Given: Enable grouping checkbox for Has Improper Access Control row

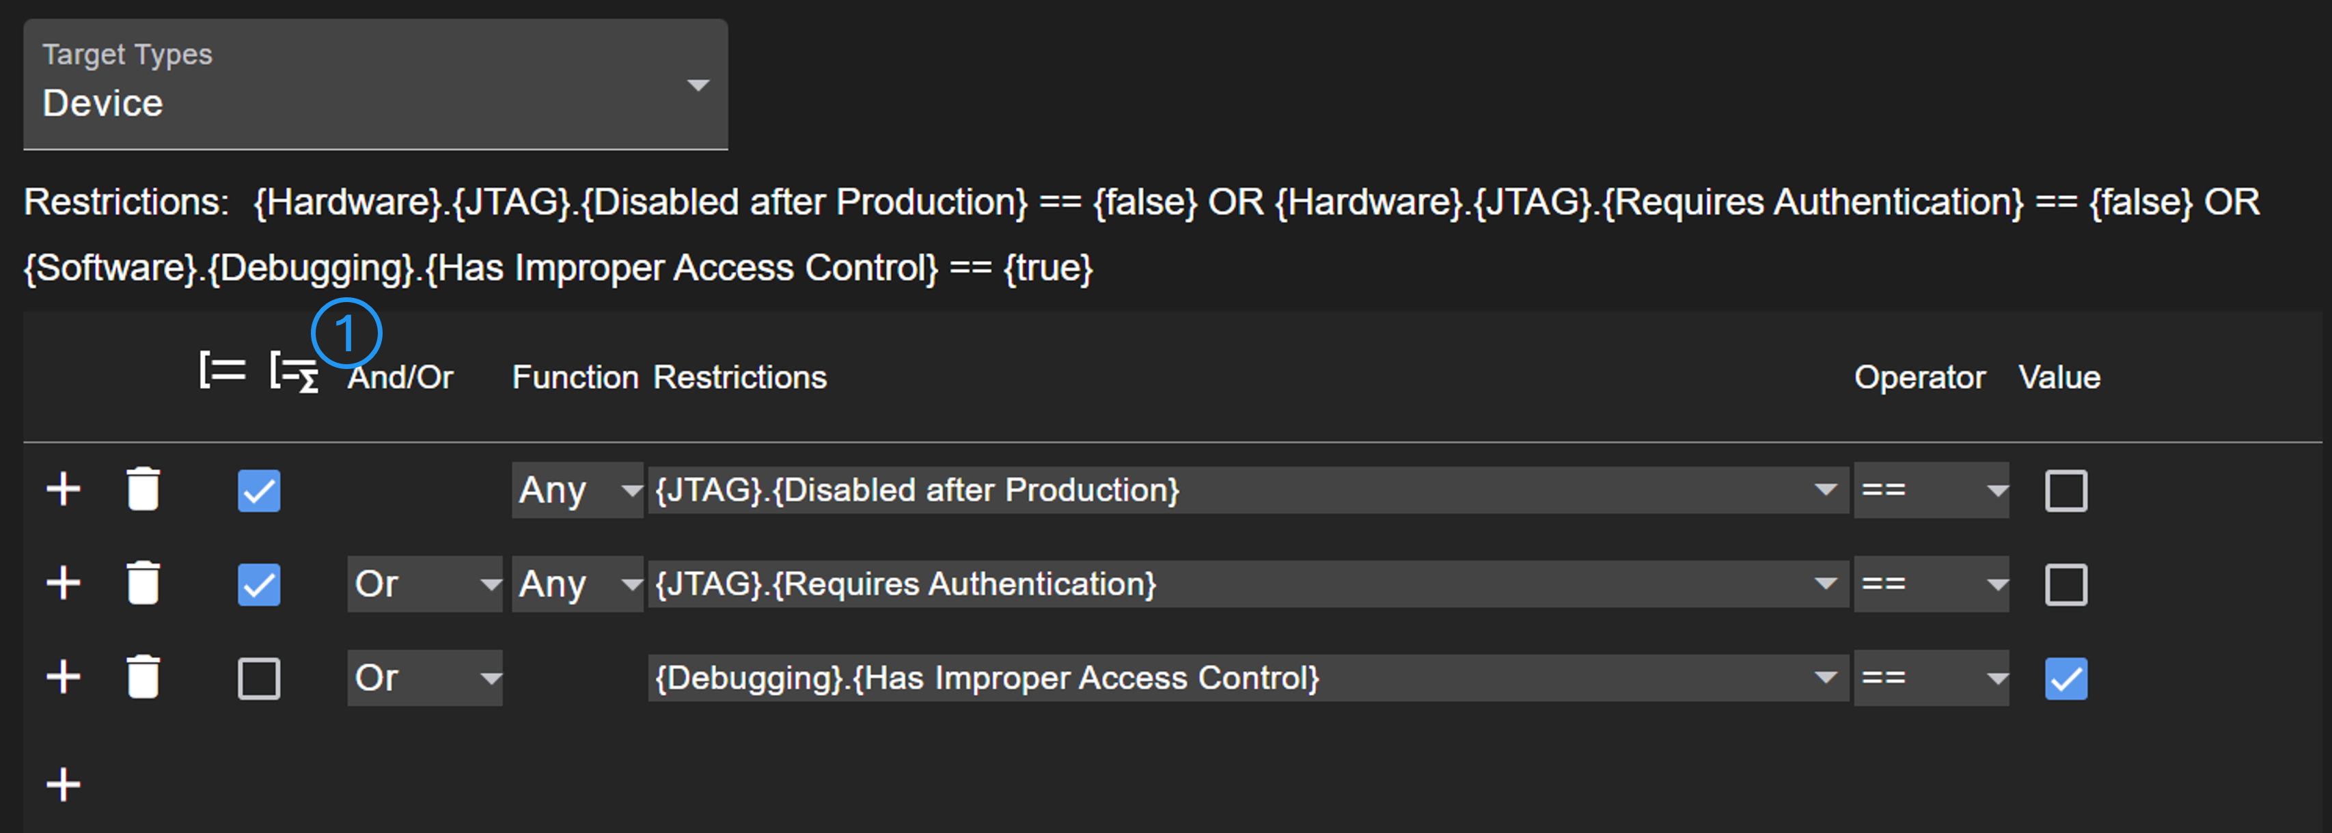Looking at the screenshot, I should coord(259,678).
